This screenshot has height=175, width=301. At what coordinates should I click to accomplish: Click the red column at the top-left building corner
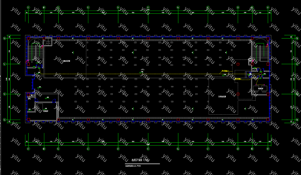coord(29,38)
